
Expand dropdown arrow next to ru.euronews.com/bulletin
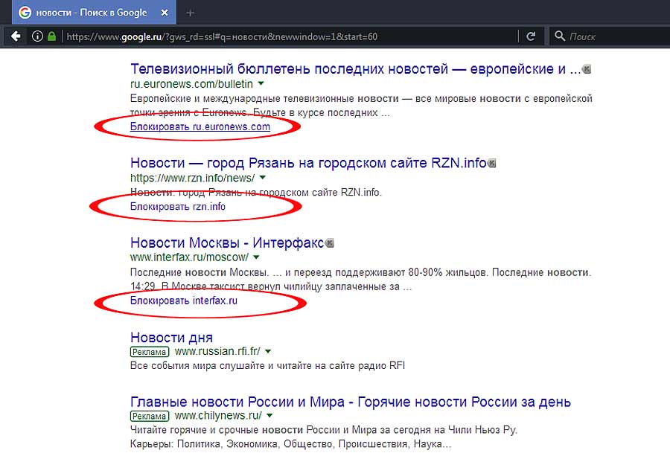click(x=261, y=83)
